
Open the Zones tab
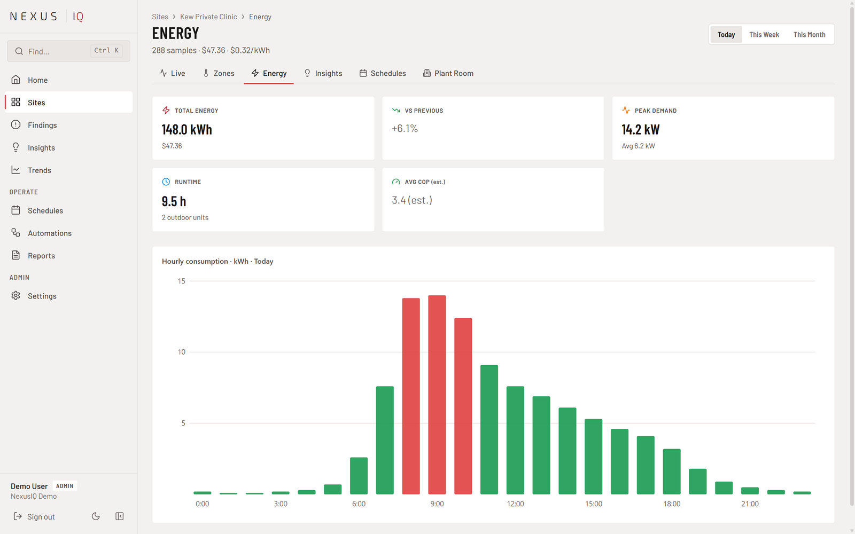(219, 74)
